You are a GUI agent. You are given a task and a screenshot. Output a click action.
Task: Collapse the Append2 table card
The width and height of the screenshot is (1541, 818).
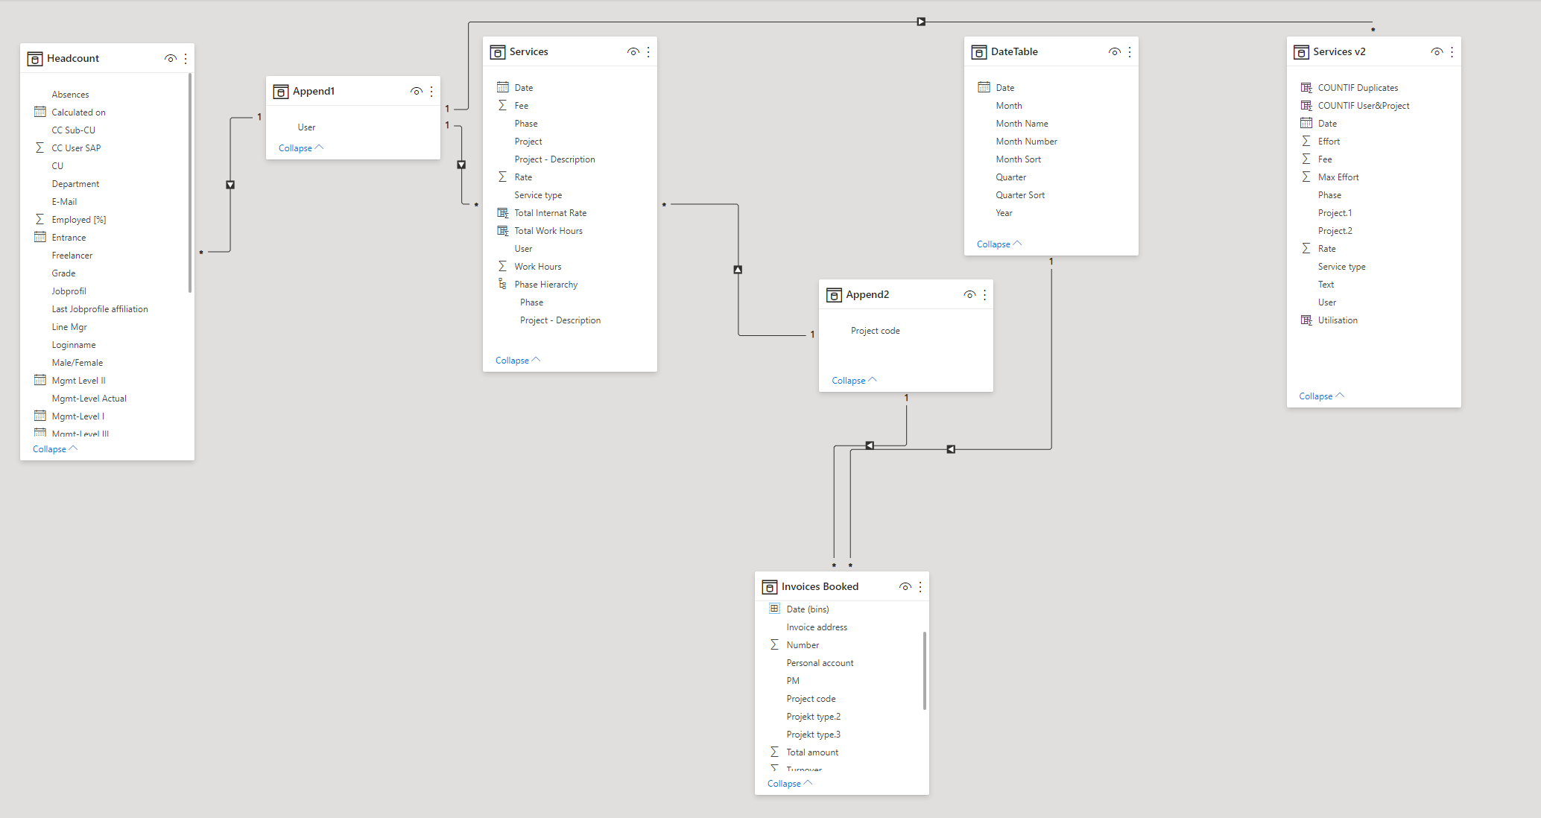click(854, 381)
